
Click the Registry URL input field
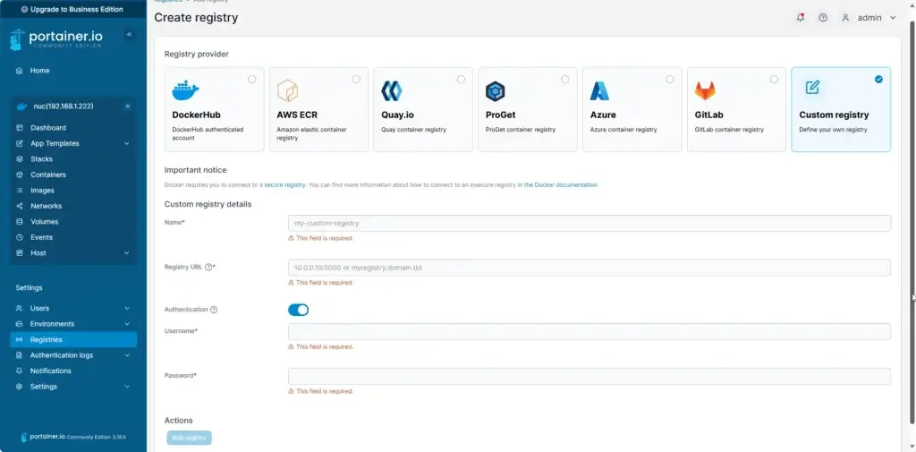pos(589,268)
